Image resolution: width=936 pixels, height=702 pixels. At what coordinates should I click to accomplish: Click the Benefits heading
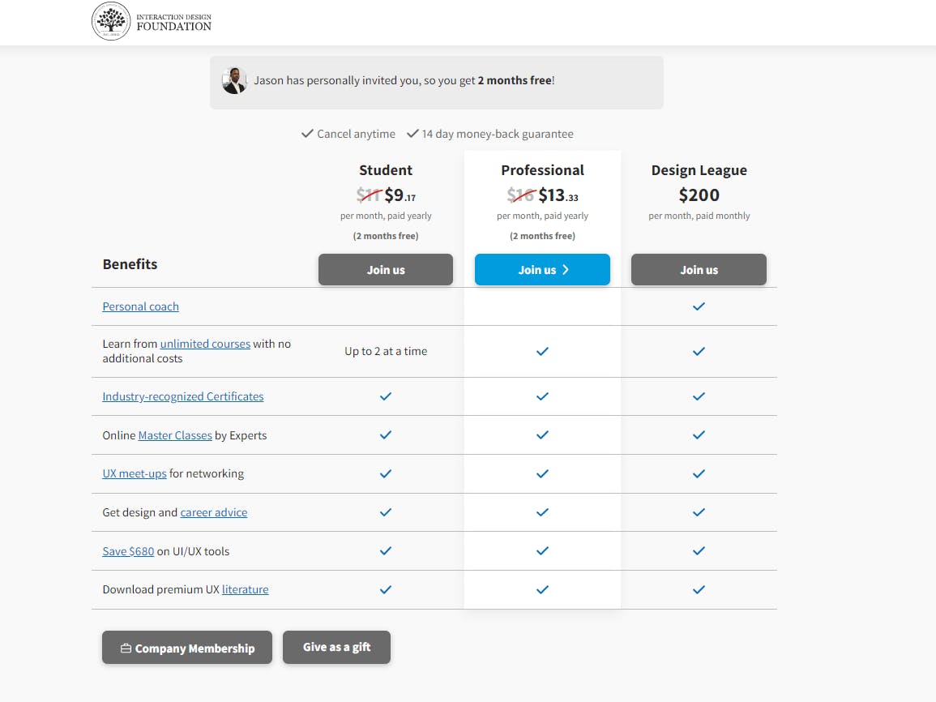[x=130, y=264]
